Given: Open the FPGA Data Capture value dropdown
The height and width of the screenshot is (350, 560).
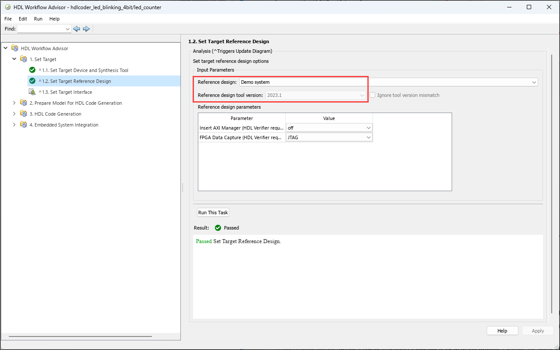Looking at the screenshot, I should [x=369, y=137].
